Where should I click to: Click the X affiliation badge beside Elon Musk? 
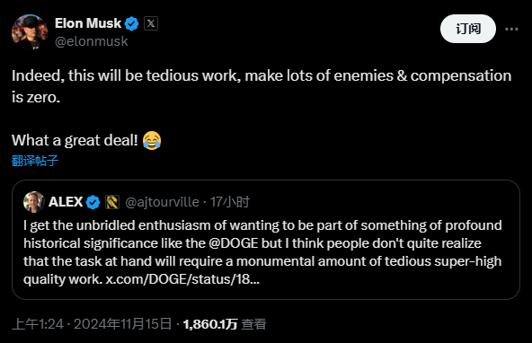pyautogui.click(x=151, y=23)
